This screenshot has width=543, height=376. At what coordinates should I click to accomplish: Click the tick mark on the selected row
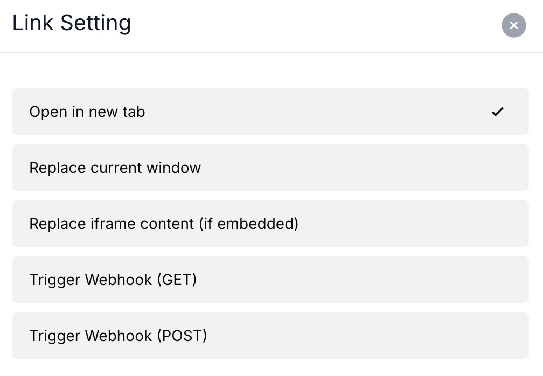[x=497, y=112]
